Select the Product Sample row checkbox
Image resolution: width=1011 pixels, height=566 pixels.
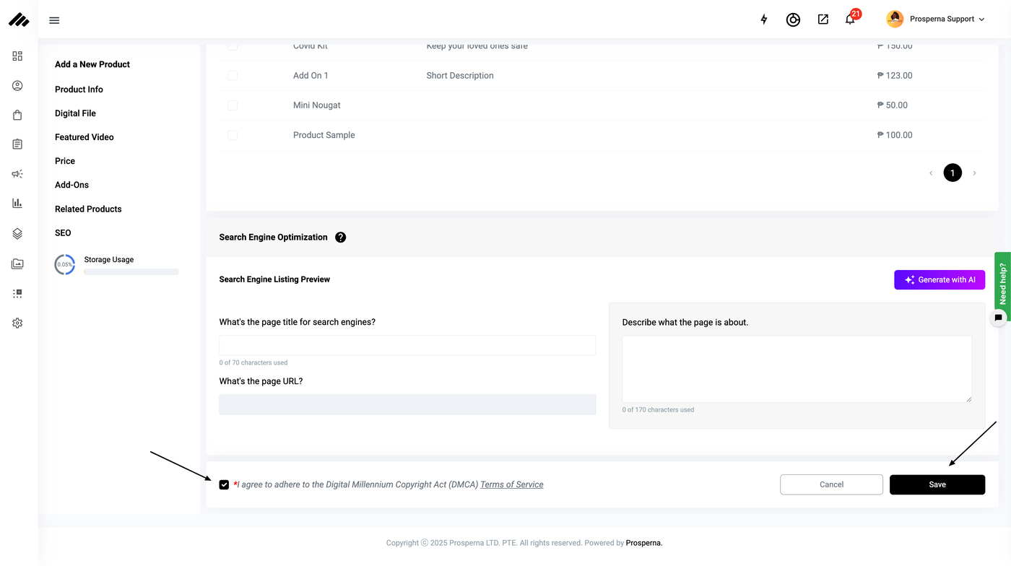(x=233, y=135)
